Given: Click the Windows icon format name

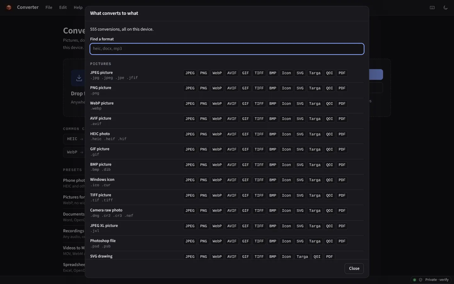Looking at the screenshot, I should (102, 180).
